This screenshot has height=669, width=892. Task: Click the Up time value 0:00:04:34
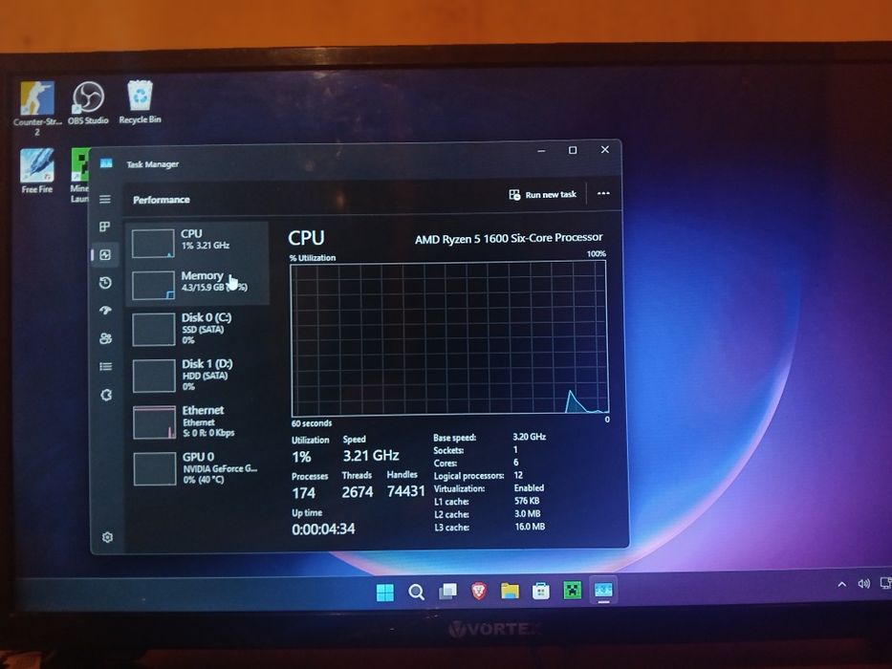pyautogui.click(x=323, y=529)
